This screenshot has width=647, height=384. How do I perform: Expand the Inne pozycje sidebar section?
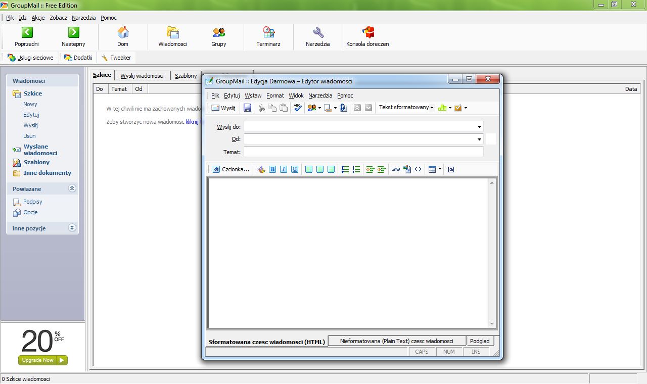(72, 228)
